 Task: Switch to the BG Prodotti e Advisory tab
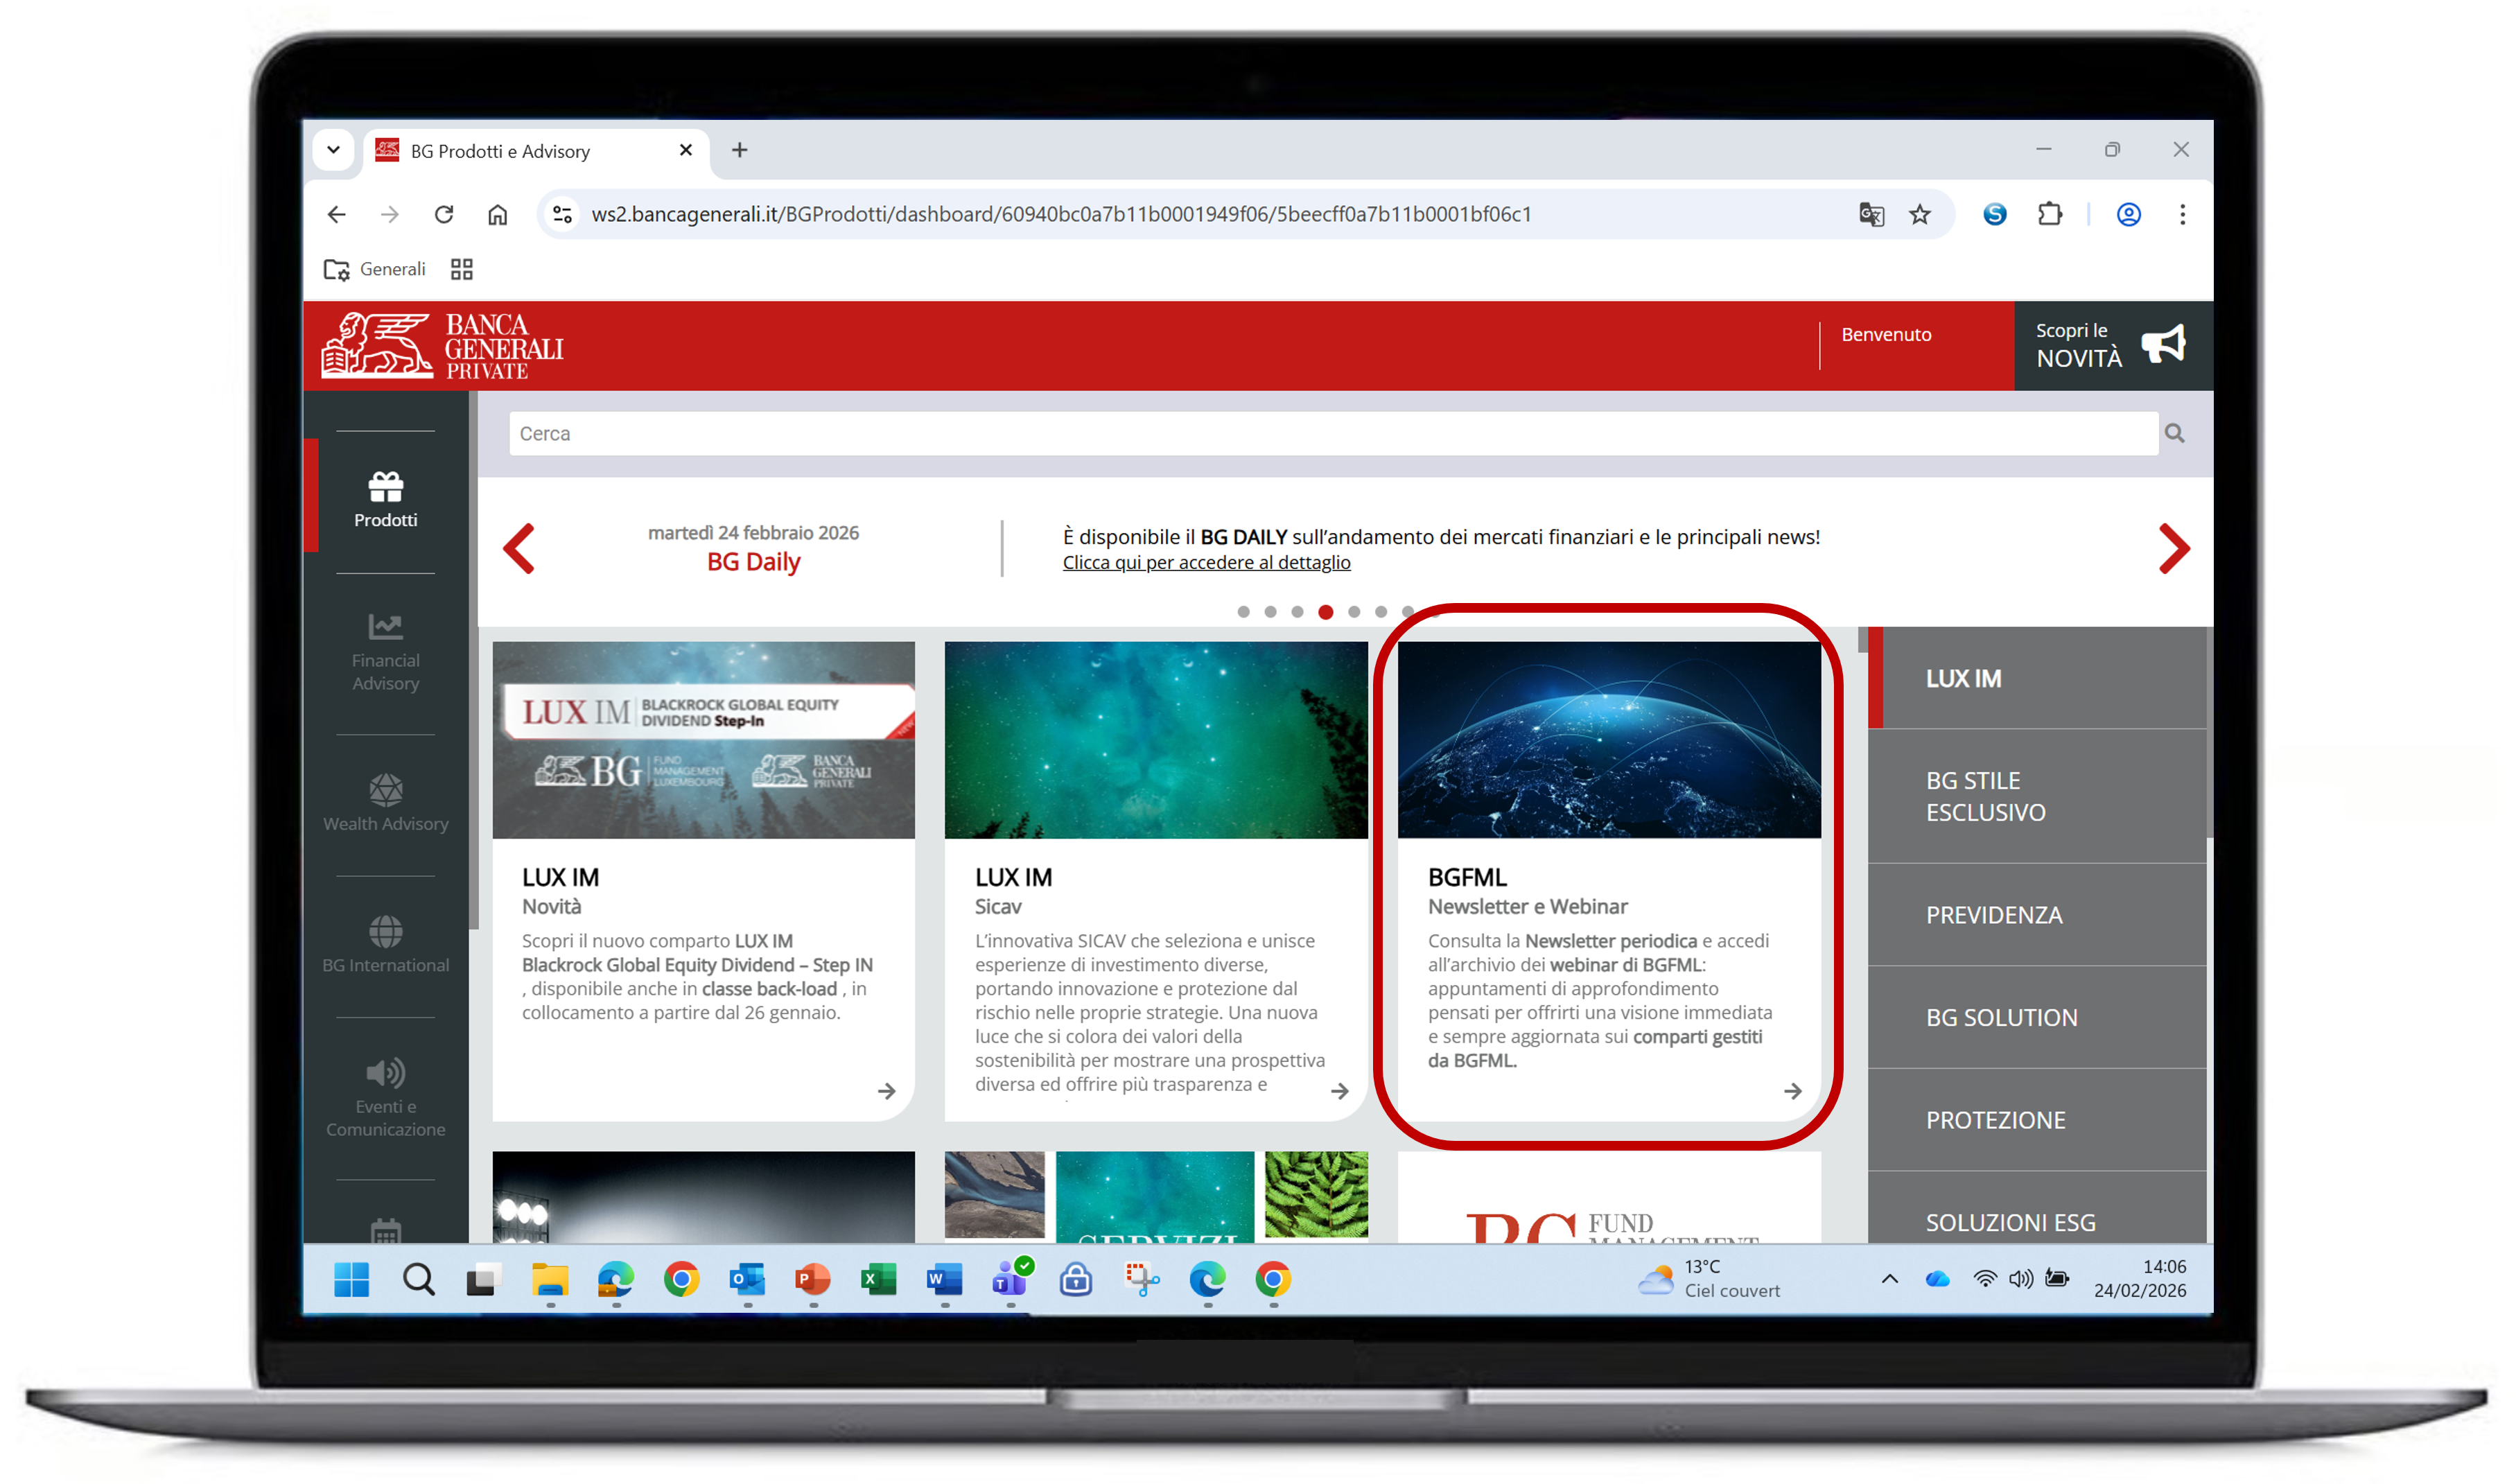[x=536, y=152]
